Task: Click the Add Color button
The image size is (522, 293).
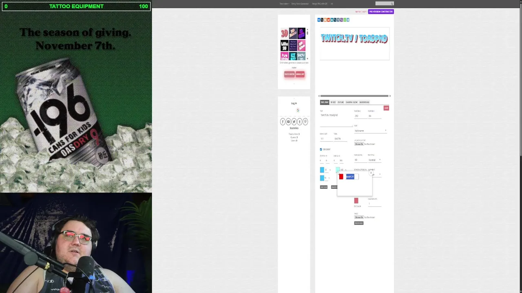Action: tap(324, 187)
